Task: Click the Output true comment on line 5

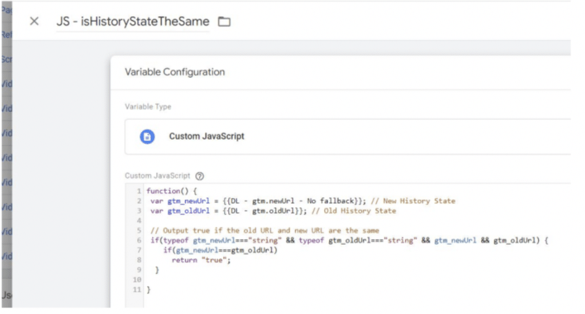Action: click(x=265, y=231)
